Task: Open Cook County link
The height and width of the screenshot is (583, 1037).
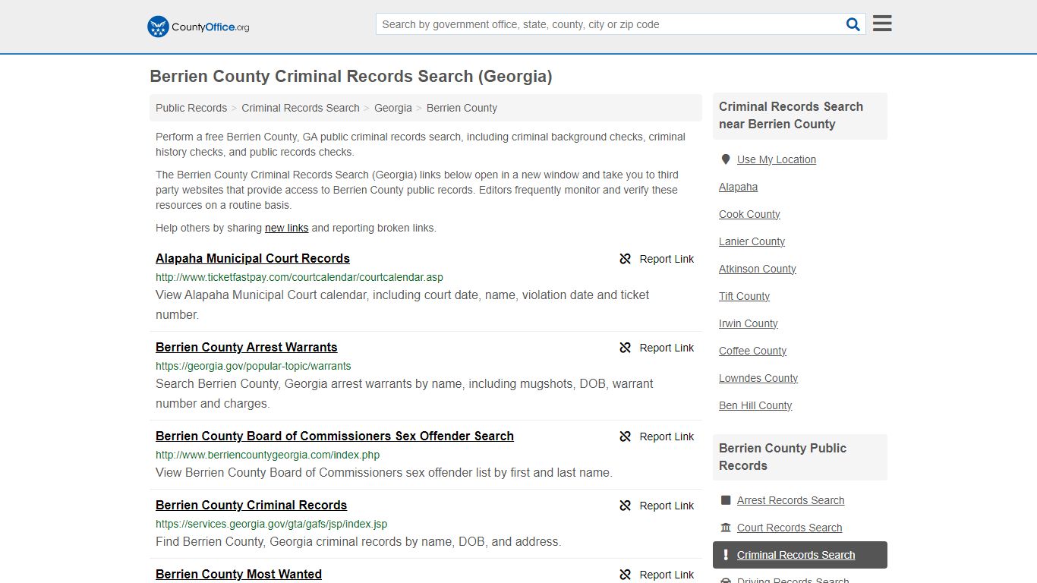Action: (749, 214)
